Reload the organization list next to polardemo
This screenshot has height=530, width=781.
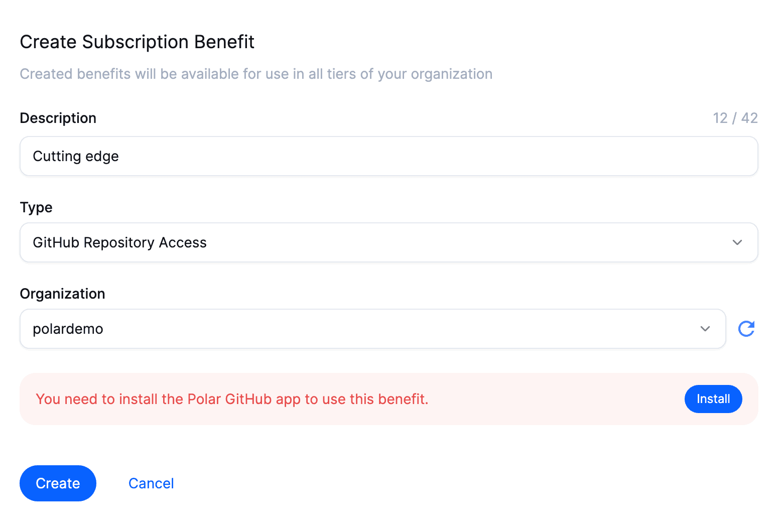coord(746,329)
